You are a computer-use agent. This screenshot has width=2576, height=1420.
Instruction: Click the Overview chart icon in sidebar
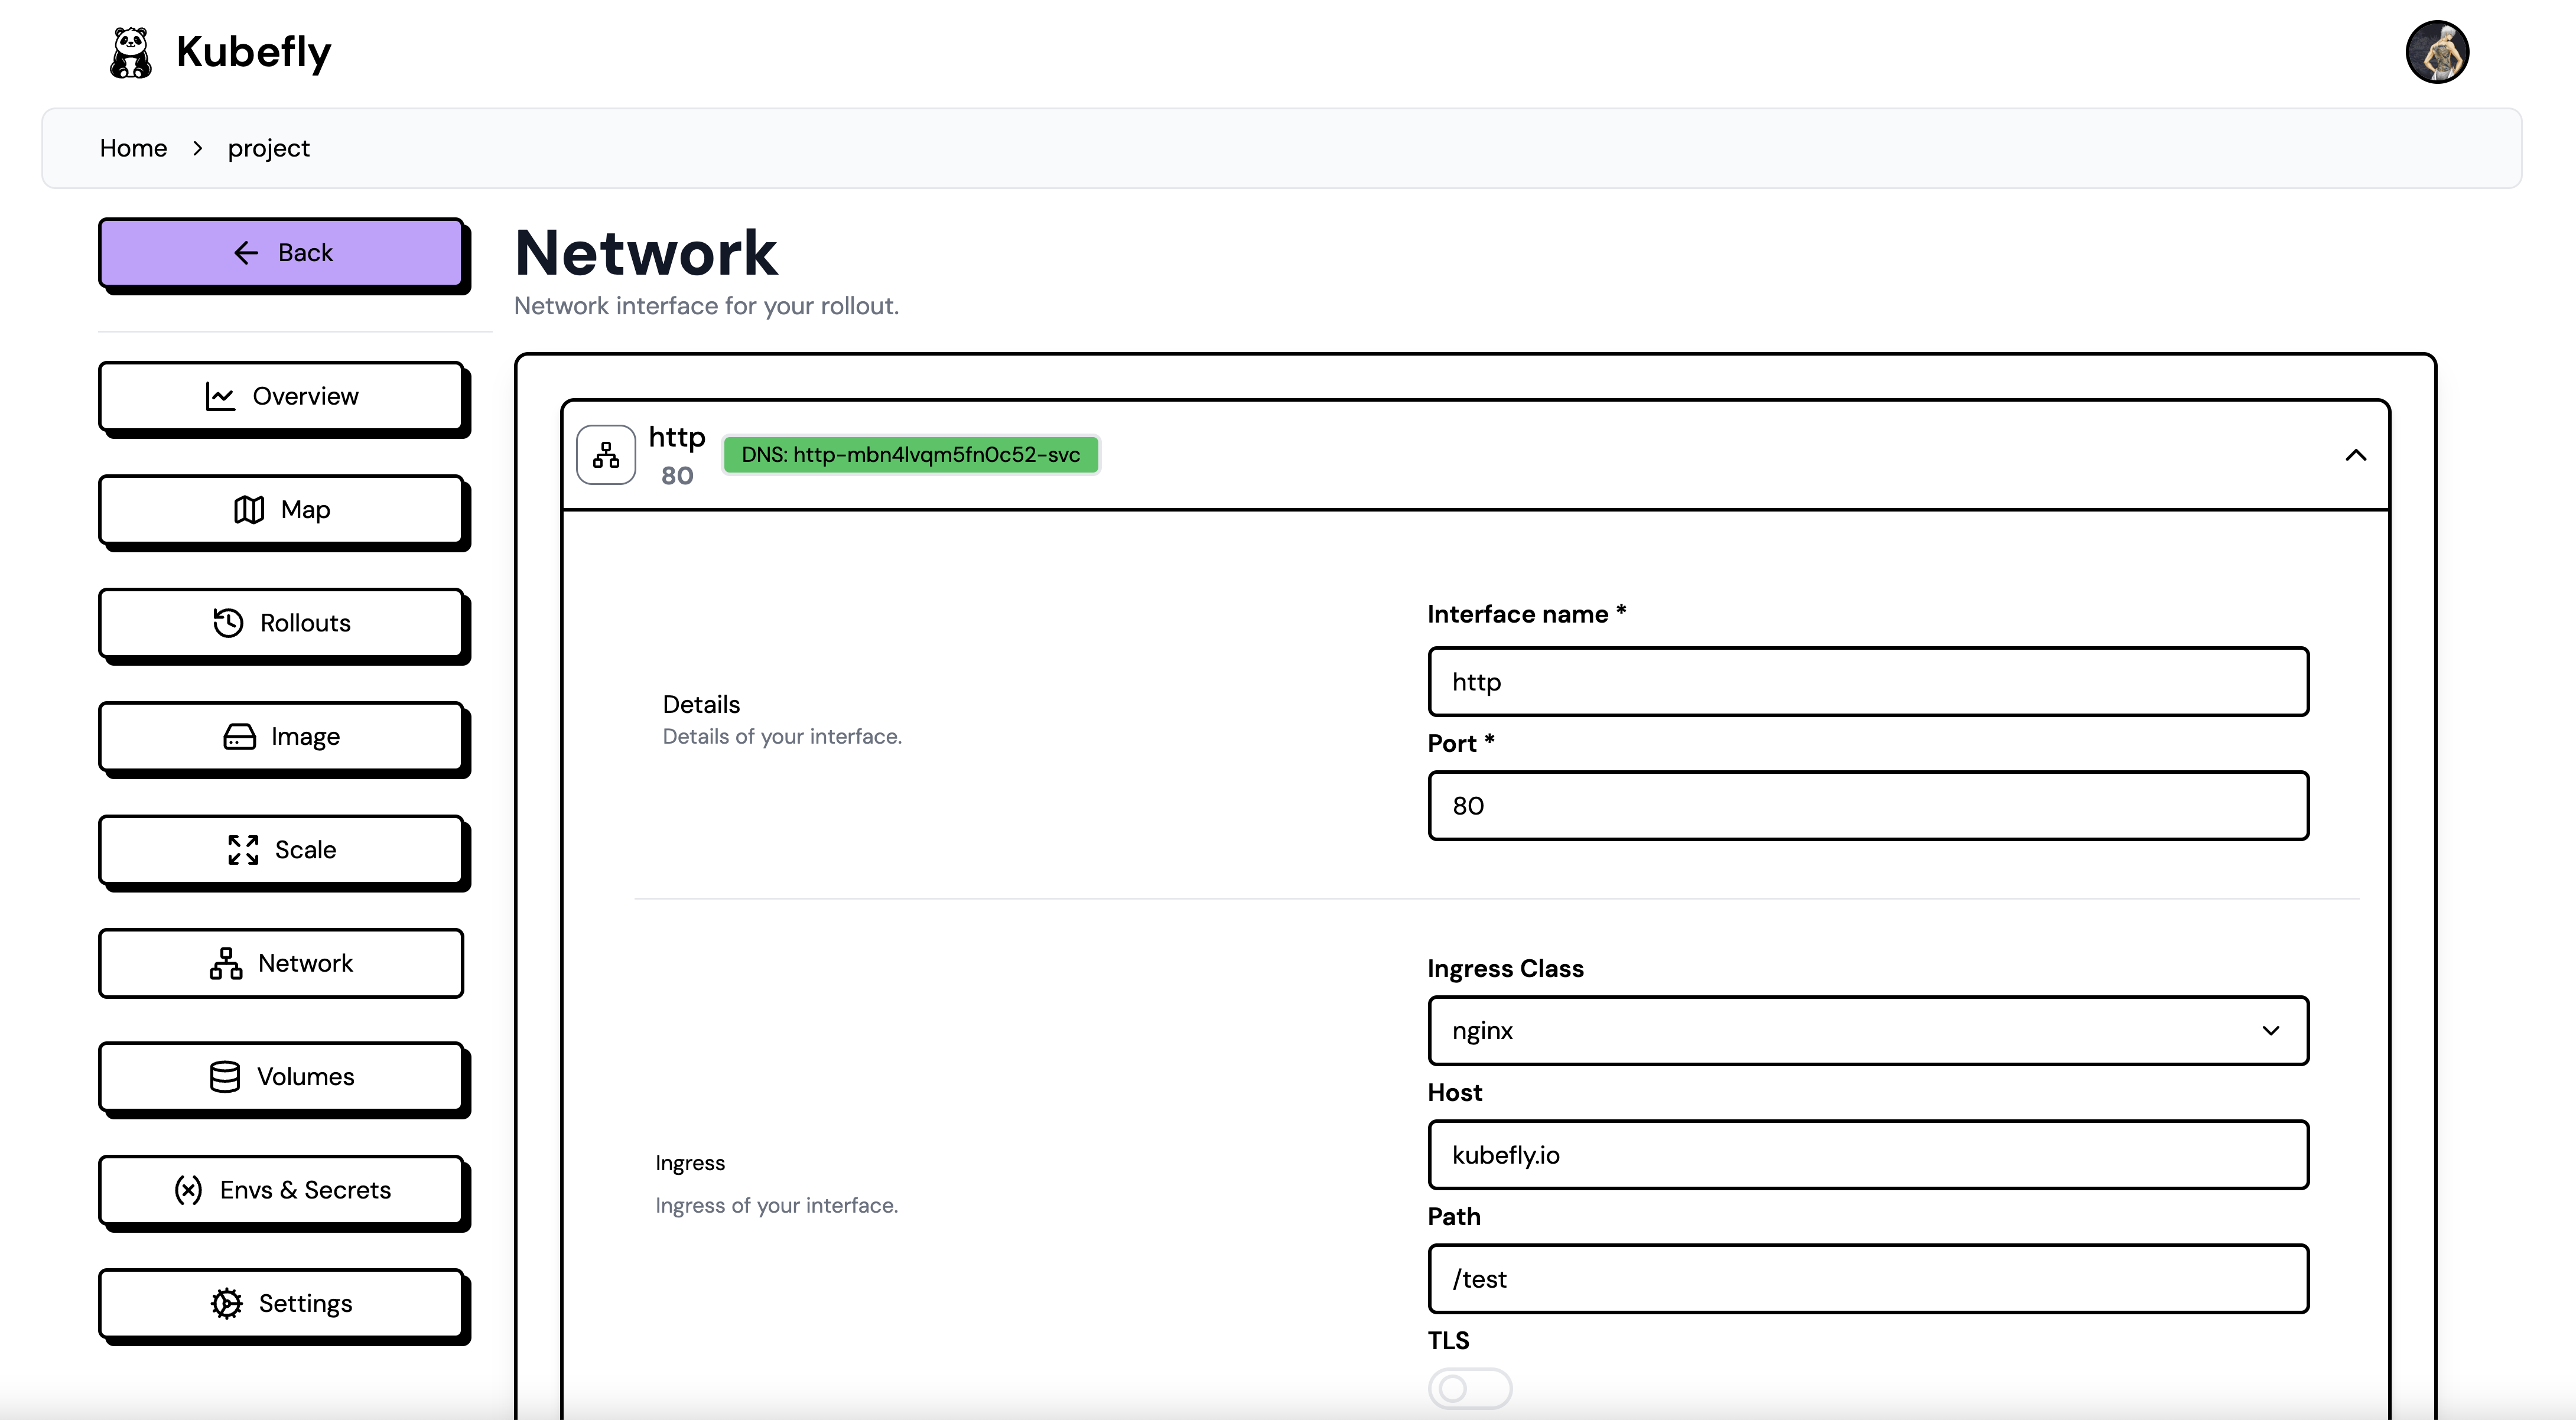click(220, 397)
